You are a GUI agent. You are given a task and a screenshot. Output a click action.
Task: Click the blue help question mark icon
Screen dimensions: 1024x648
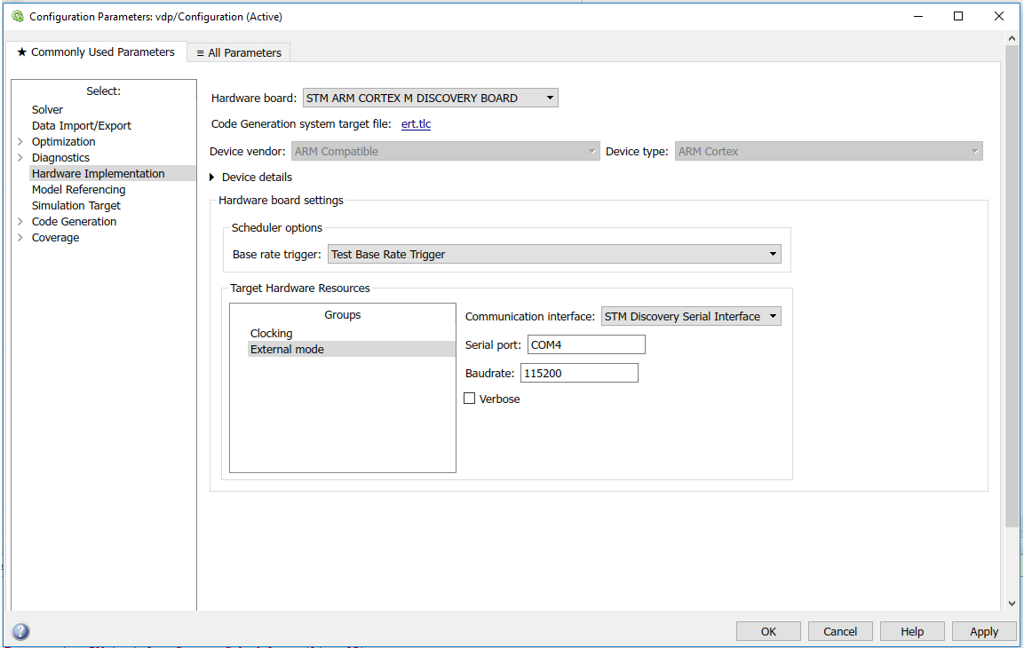pos(20,632)
